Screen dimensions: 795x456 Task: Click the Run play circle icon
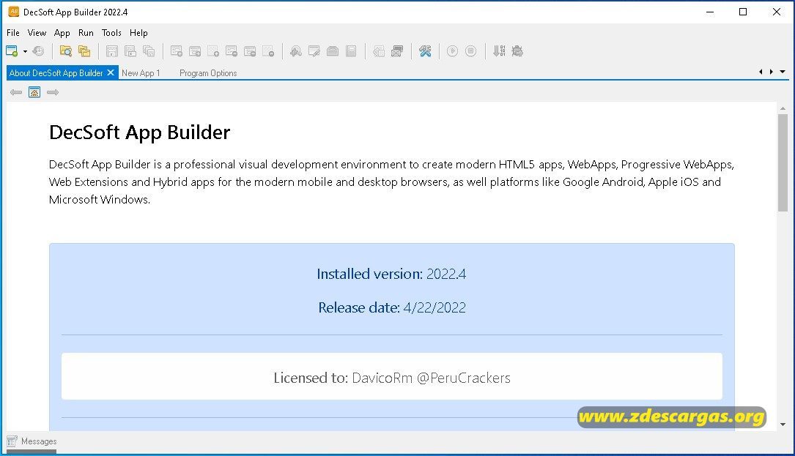click(452, 51)
